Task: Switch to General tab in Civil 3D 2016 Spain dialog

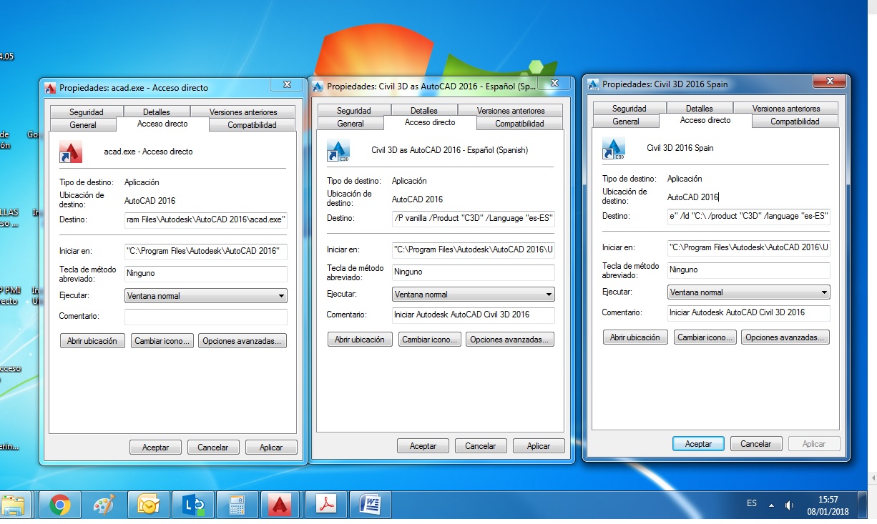Action: [626, 122]
